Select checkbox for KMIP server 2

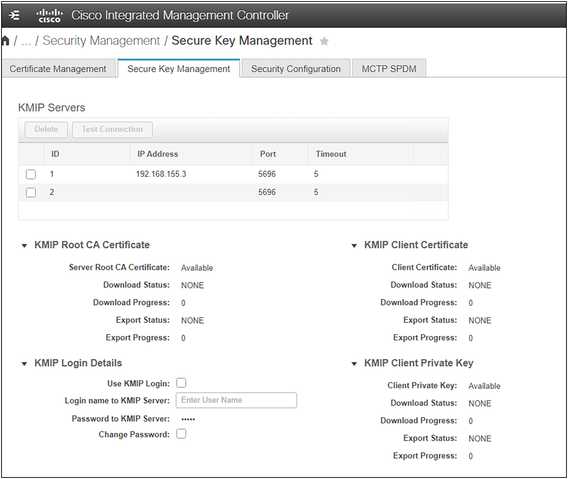[x=31, y=193]
